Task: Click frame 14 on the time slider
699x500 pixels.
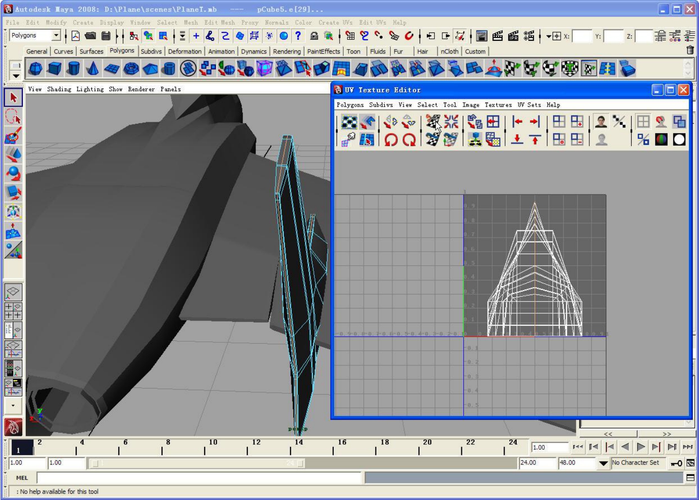Action: pos(299,446)
